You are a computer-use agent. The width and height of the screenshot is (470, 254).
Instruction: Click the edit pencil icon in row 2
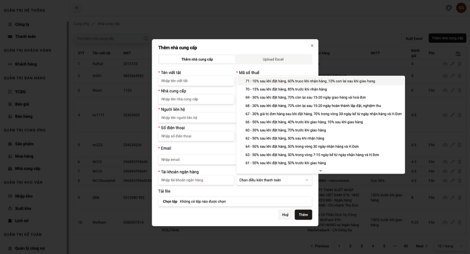[x=452, y=76]
